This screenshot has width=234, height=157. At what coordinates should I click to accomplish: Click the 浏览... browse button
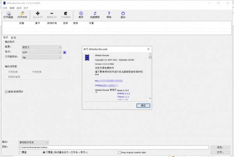[220, 148]
